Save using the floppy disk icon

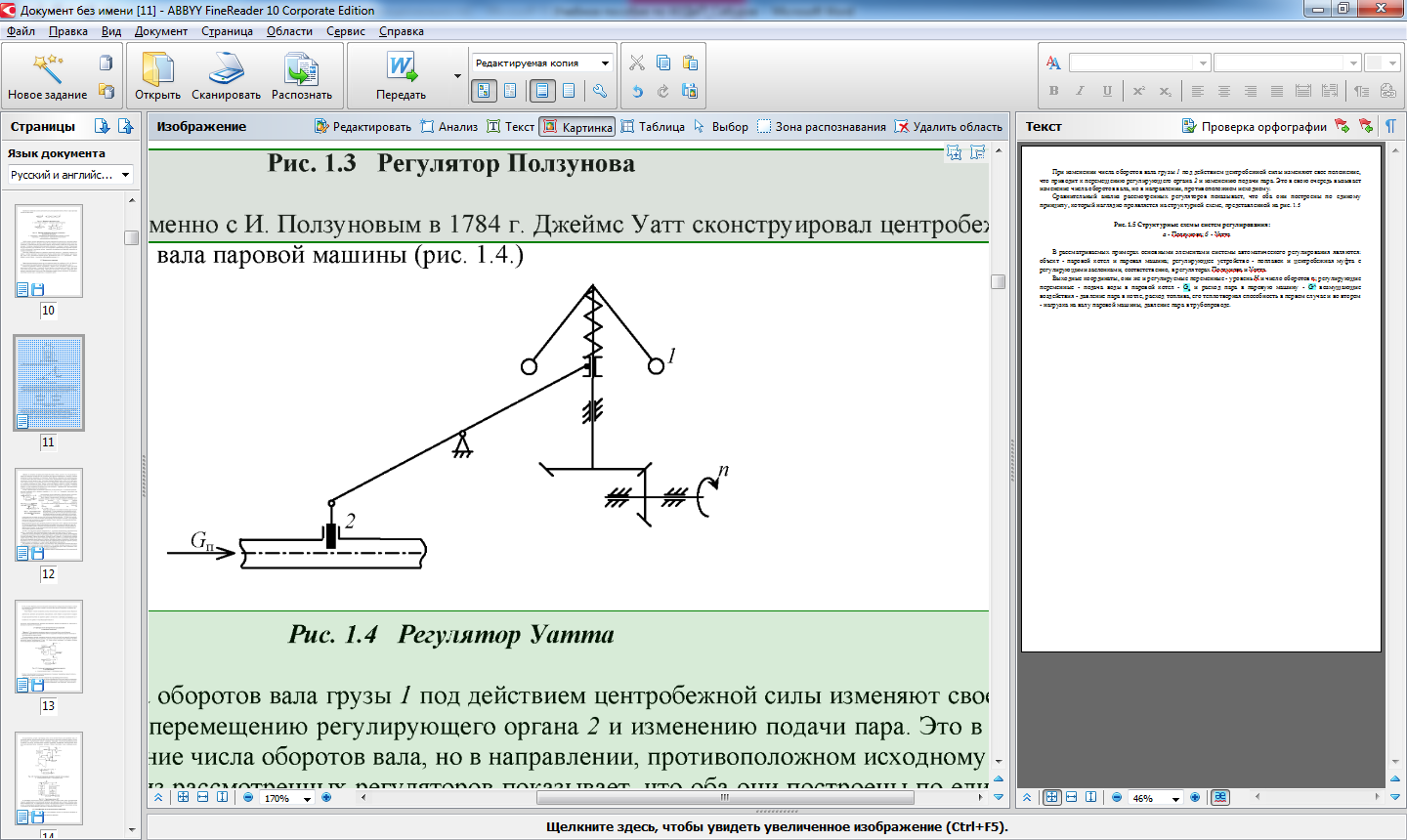click(690, 91)
